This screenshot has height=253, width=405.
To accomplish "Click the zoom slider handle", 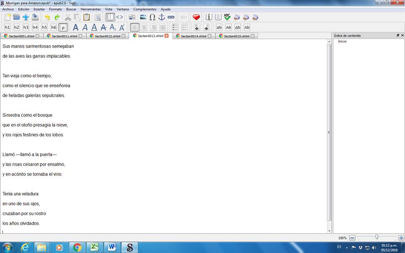I will coord(376,237).
